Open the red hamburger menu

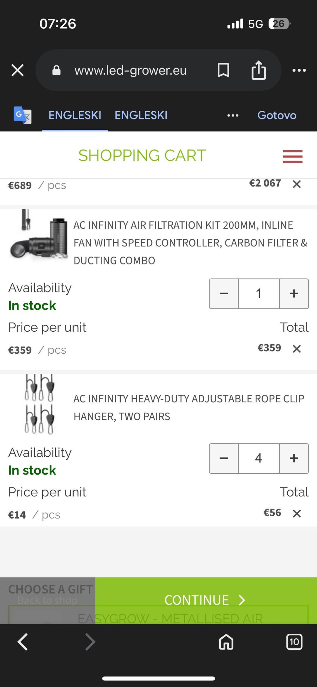(293, 156)
